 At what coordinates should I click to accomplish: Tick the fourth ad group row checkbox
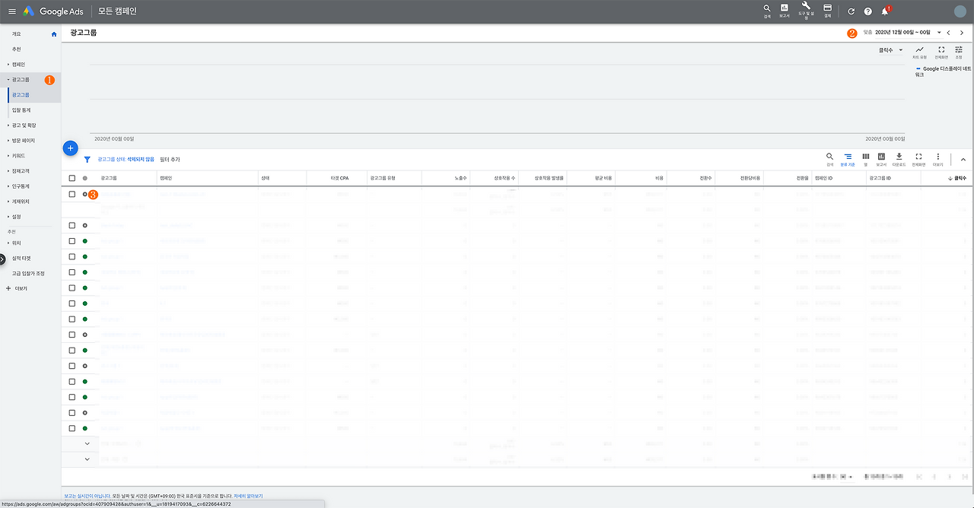[72, 256]
